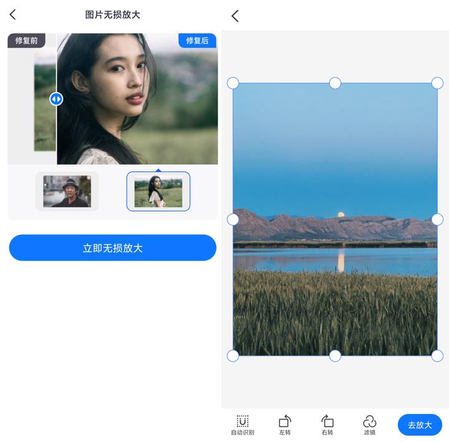
Task: Click the left-middle crop handle
Action: (233, 219)
